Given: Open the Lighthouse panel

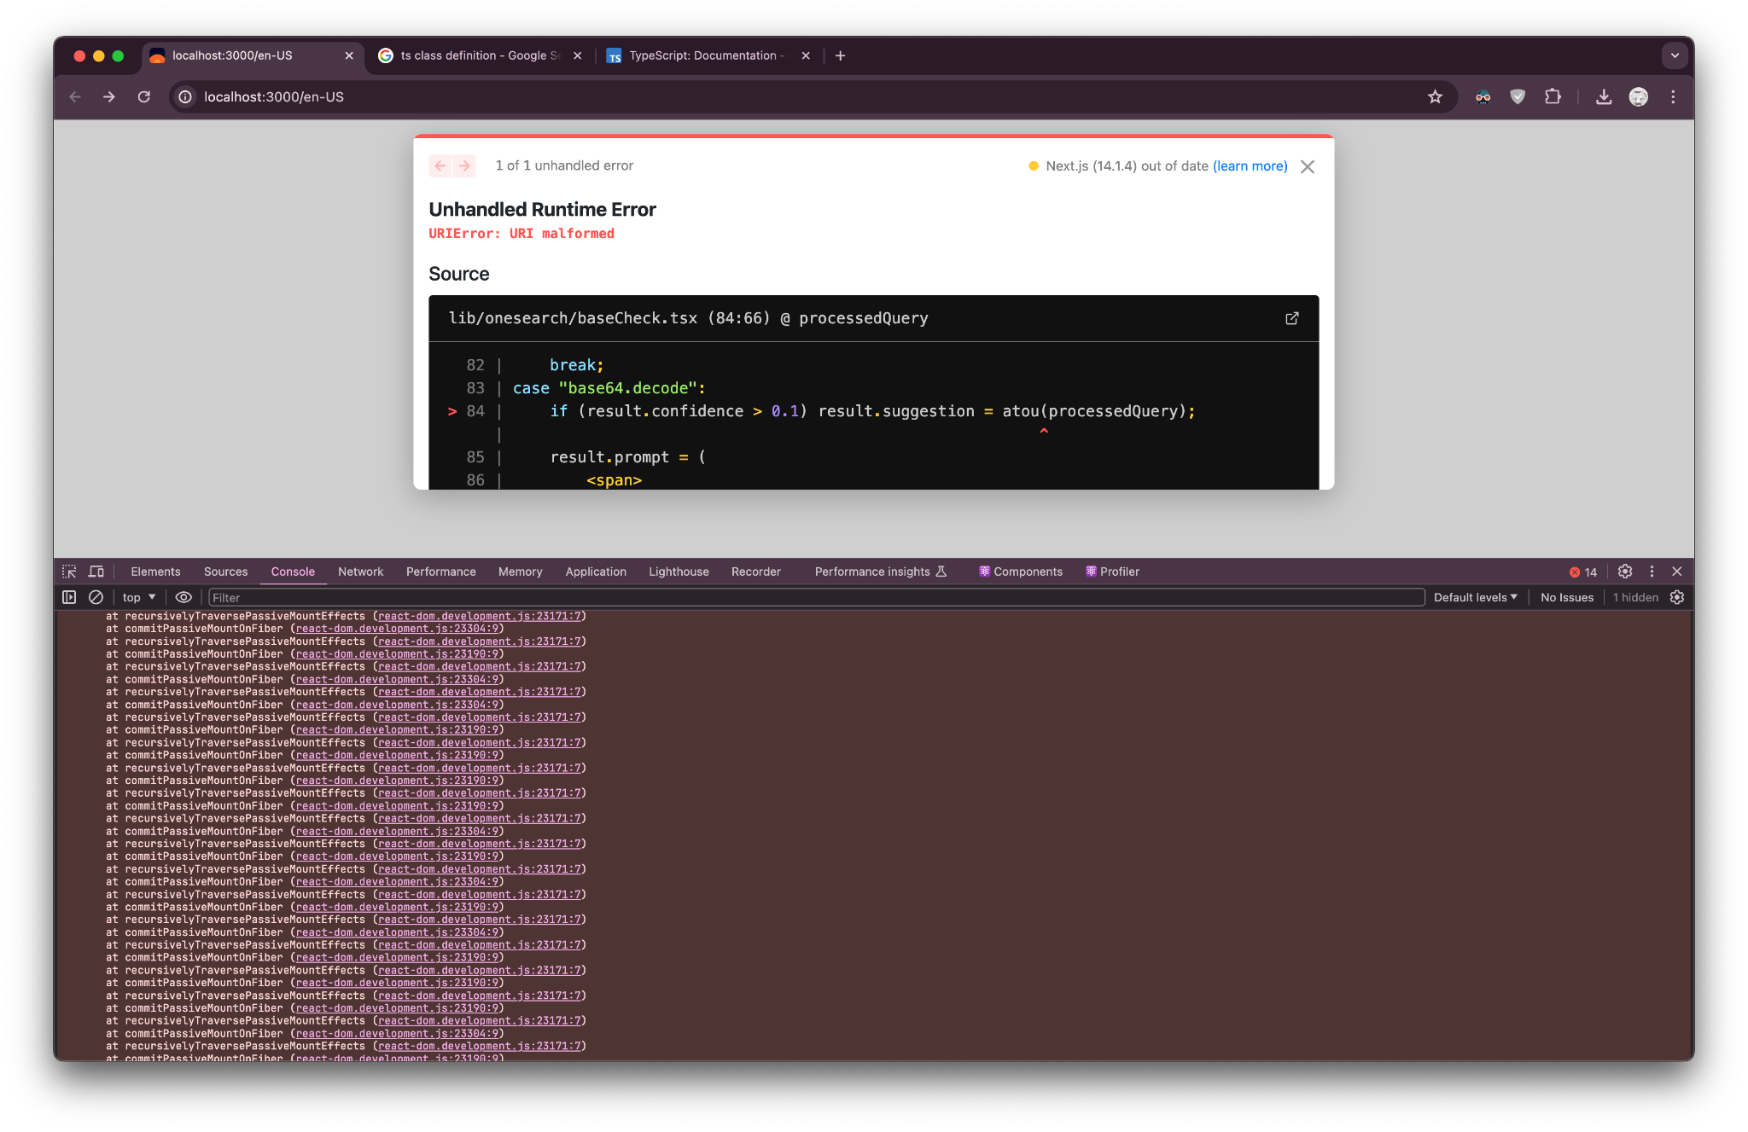Looking at the screenshot, I should (678, 572).
